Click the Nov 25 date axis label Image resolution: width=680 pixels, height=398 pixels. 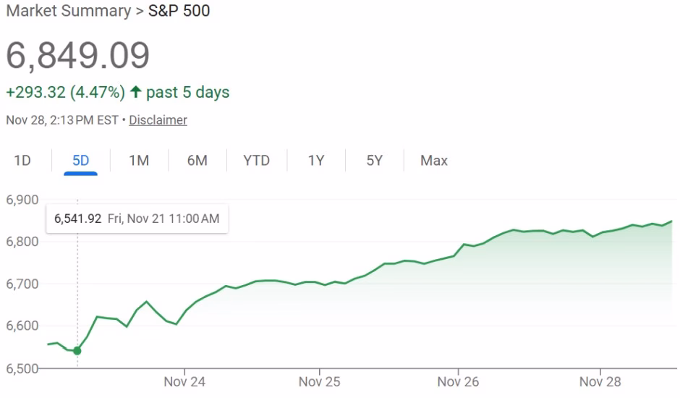click(x=320, y=381)
